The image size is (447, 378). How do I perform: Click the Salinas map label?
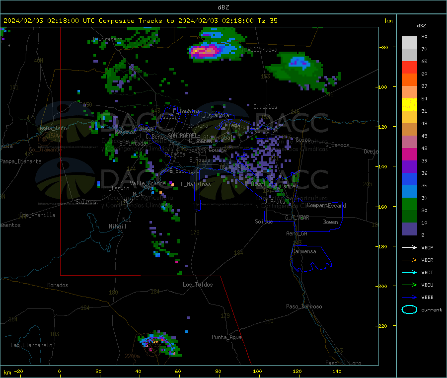(x=86, y=202)
